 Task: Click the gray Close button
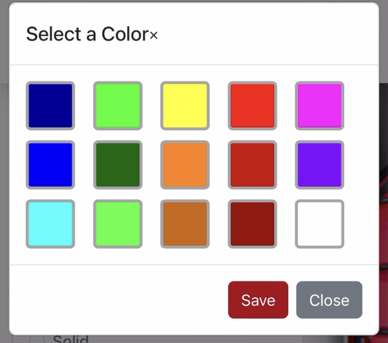329,300
